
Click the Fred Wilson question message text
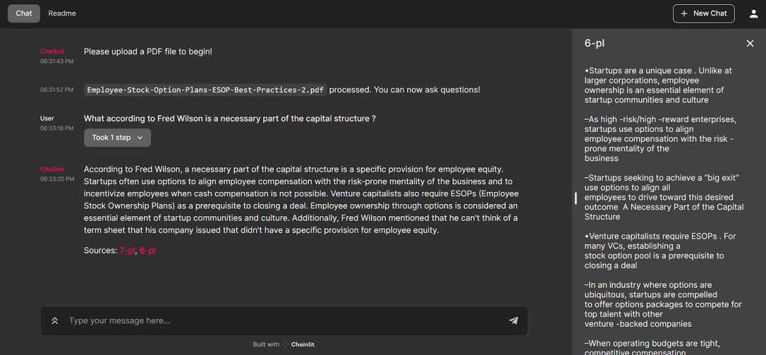229,118
